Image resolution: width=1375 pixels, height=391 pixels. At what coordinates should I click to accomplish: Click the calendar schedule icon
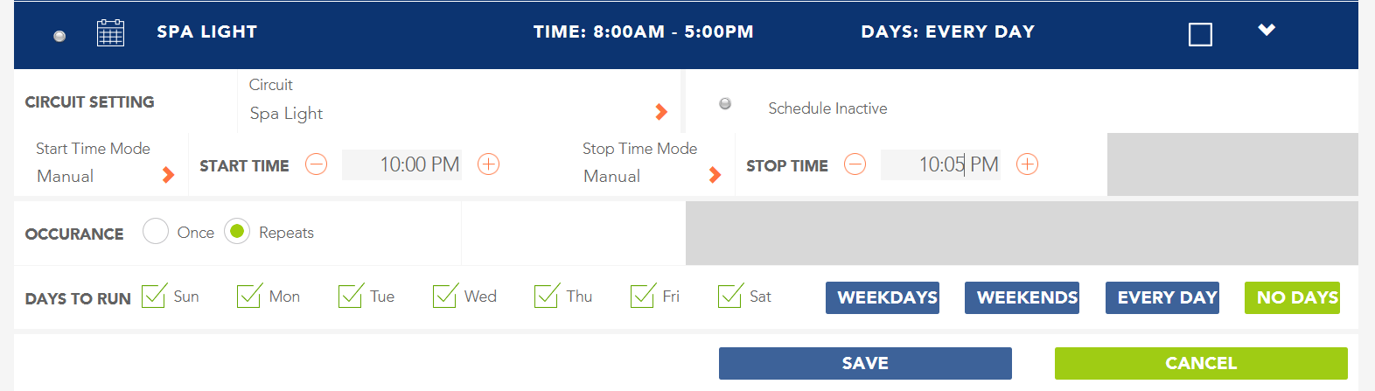110,33
